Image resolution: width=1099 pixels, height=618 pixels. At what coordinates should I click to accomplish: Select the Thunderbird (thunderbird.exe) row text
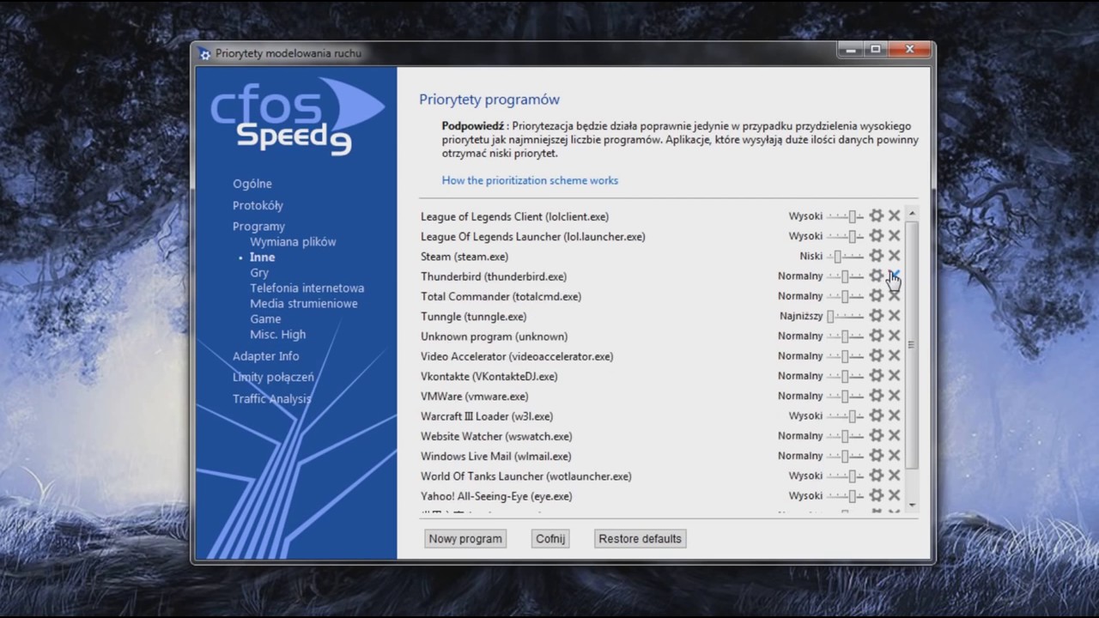(494, 276)
